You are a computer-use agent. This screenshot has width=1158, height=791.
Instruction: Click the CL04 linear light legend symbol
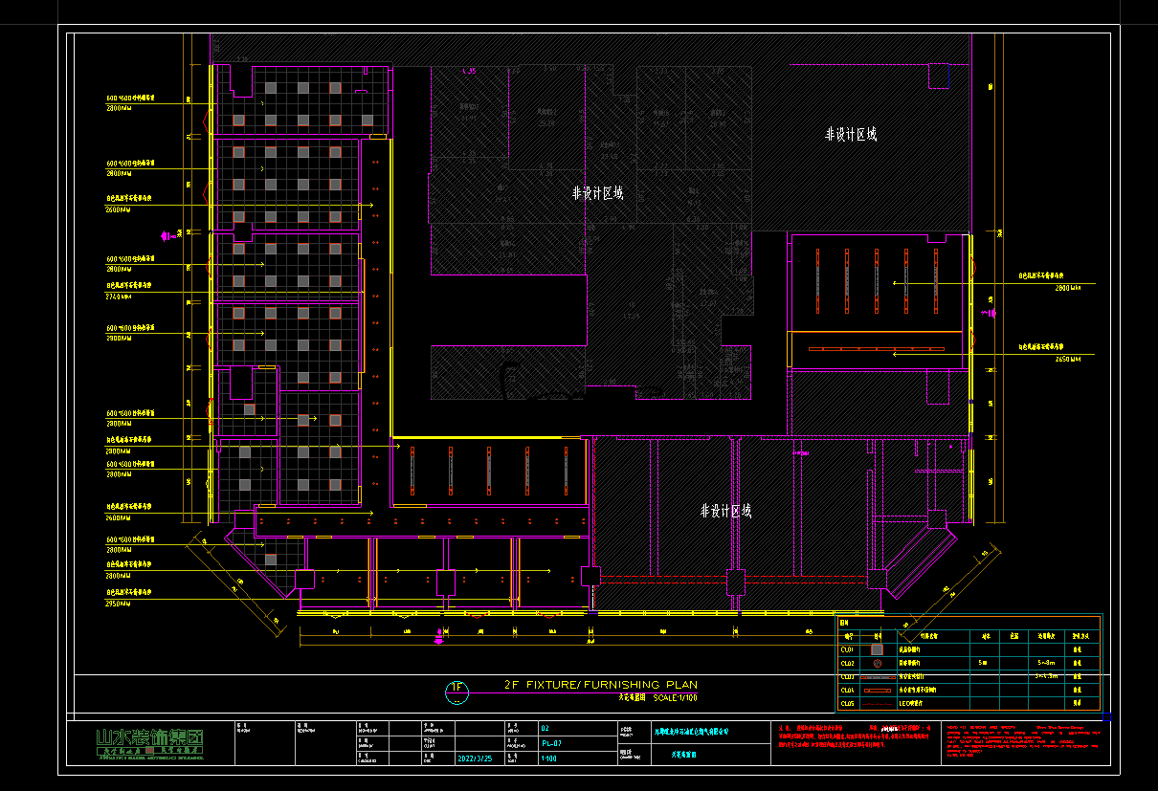[878, 690]
